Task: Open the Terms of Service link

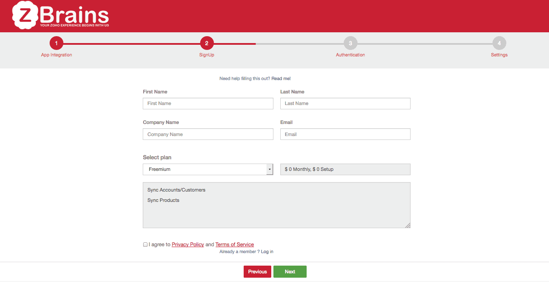Action: [235, 245]
